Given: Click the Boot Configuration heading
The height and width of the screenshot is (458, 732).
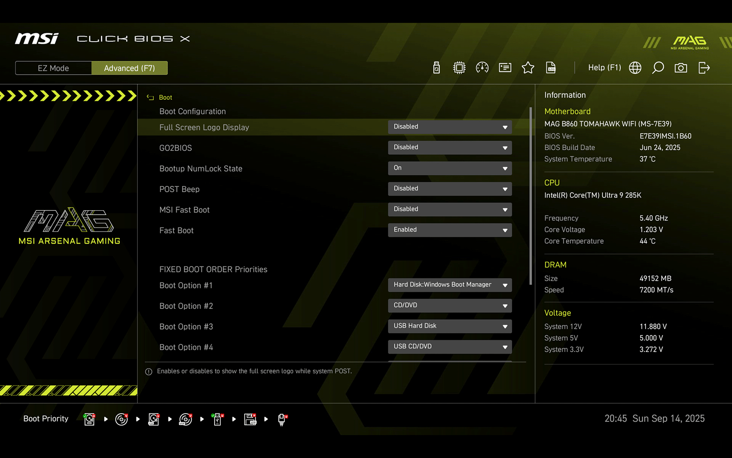Looking at the screenshot, I should point(193,111).
